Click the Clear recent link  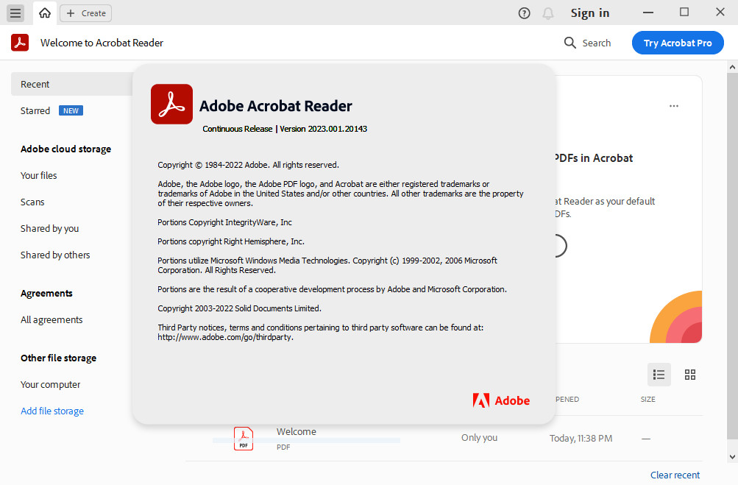pyautogui.click(x=675, y=475)
